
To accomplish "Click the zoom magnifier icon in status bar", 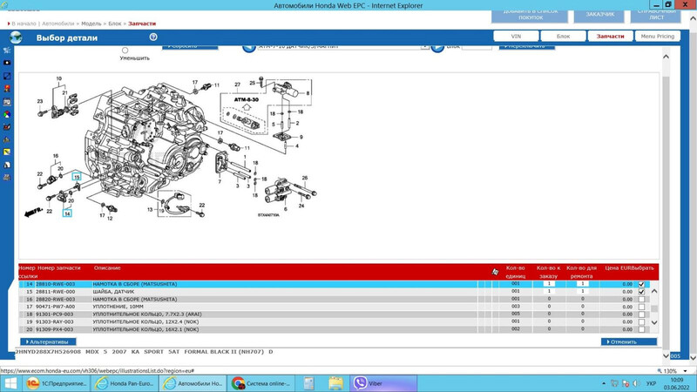I will [660, 371].
